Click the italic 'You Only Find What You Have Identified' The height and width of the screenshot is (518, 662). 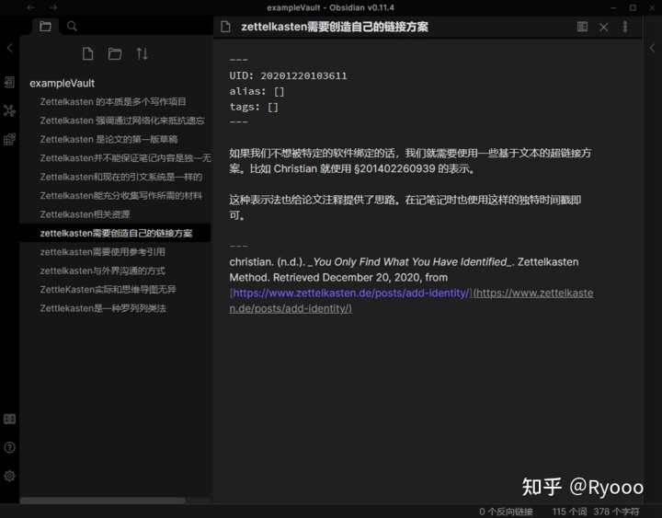(409, 261)
